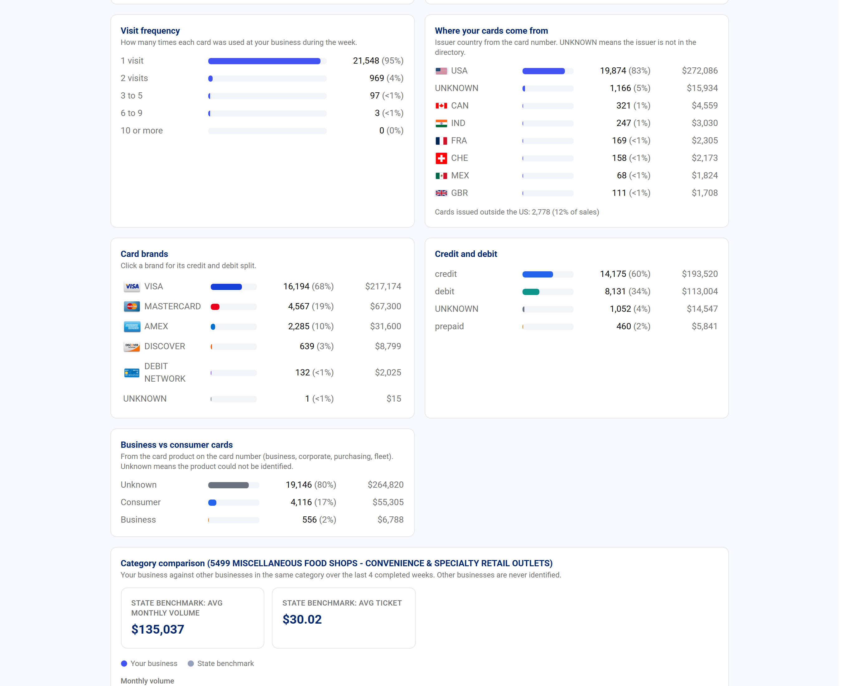Click the Great Britain flag icon

click(x=441, y=193)
